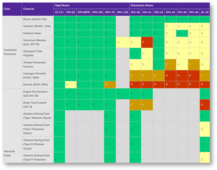This screenshot has height=170, width=217.
Task: Click the RPU 130 column header
Action: click(123, 12)
